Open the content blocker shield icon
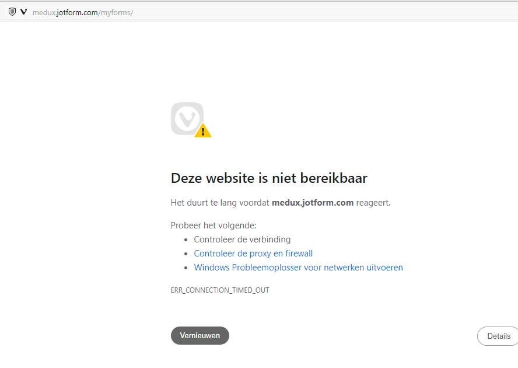The image size is (518, 368). [11, 11]
